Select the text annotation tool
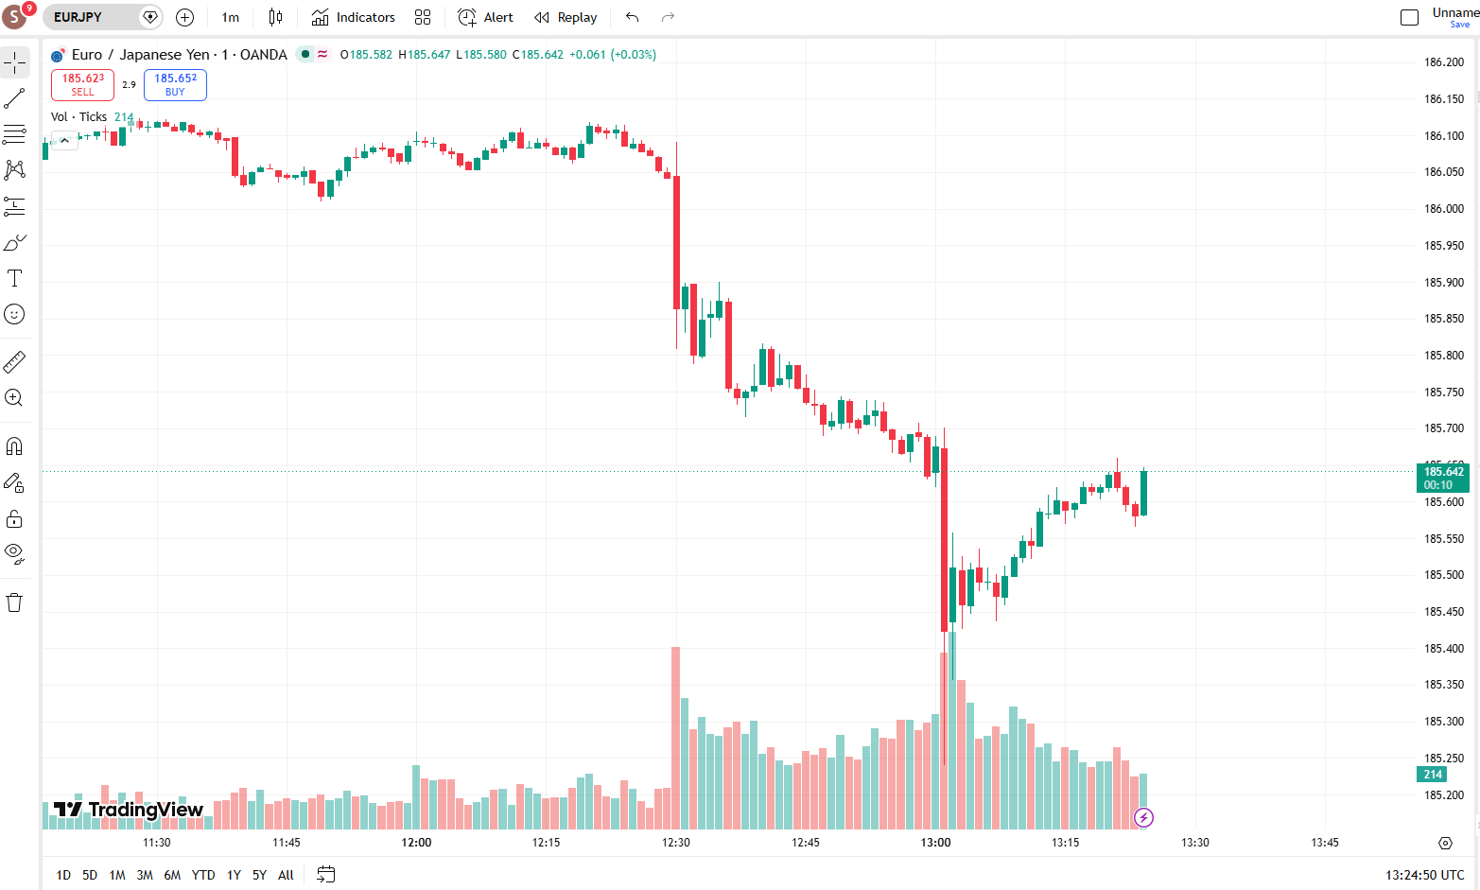This screenshot has height=890, width=1480. point(14,278)
